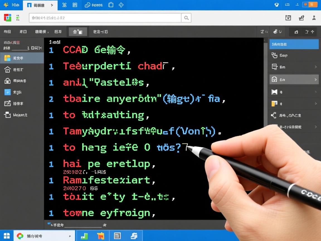This screenshot has height=241, width=321.
Task: Select the Mojent export item in sidebar
Action: click(8, 115)
